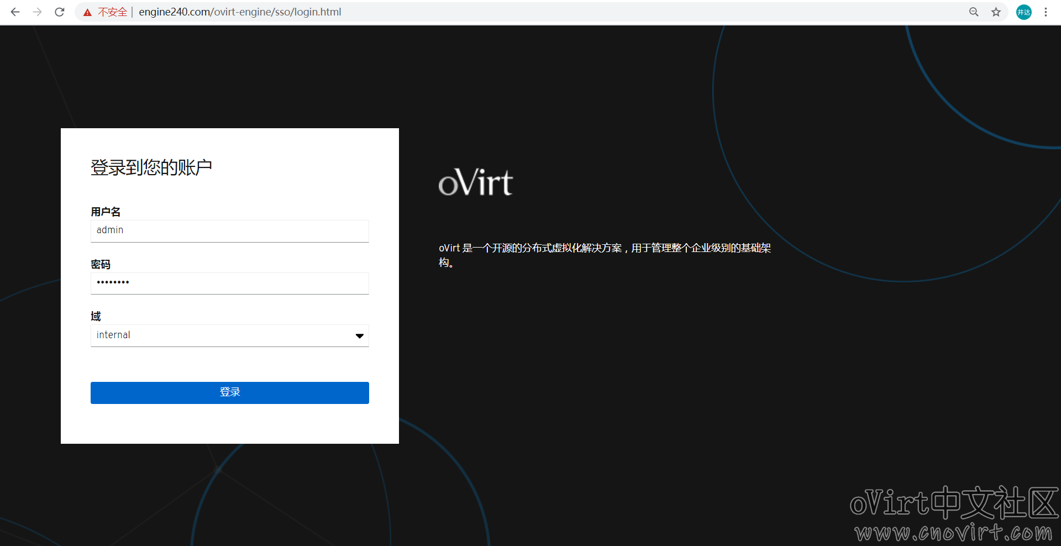Expand the domain dropdown showing internal

point(230,335)
